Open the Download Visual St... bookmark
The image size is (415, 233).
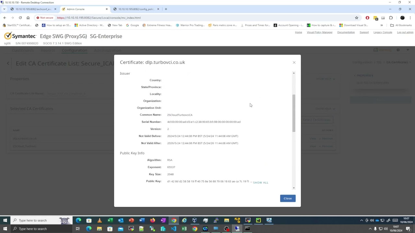(353, 25)
